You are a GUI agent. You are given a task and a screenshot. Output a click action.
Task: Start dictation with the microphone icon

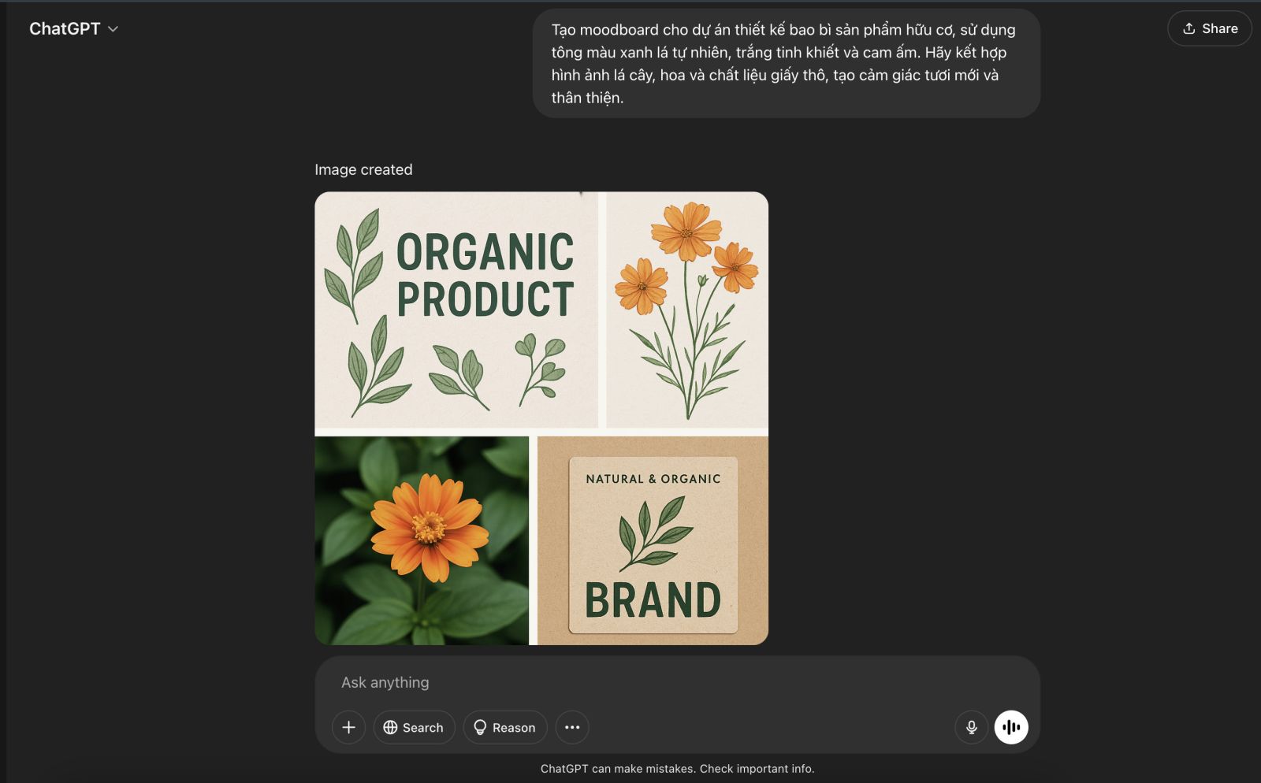[x=971, y=727]
